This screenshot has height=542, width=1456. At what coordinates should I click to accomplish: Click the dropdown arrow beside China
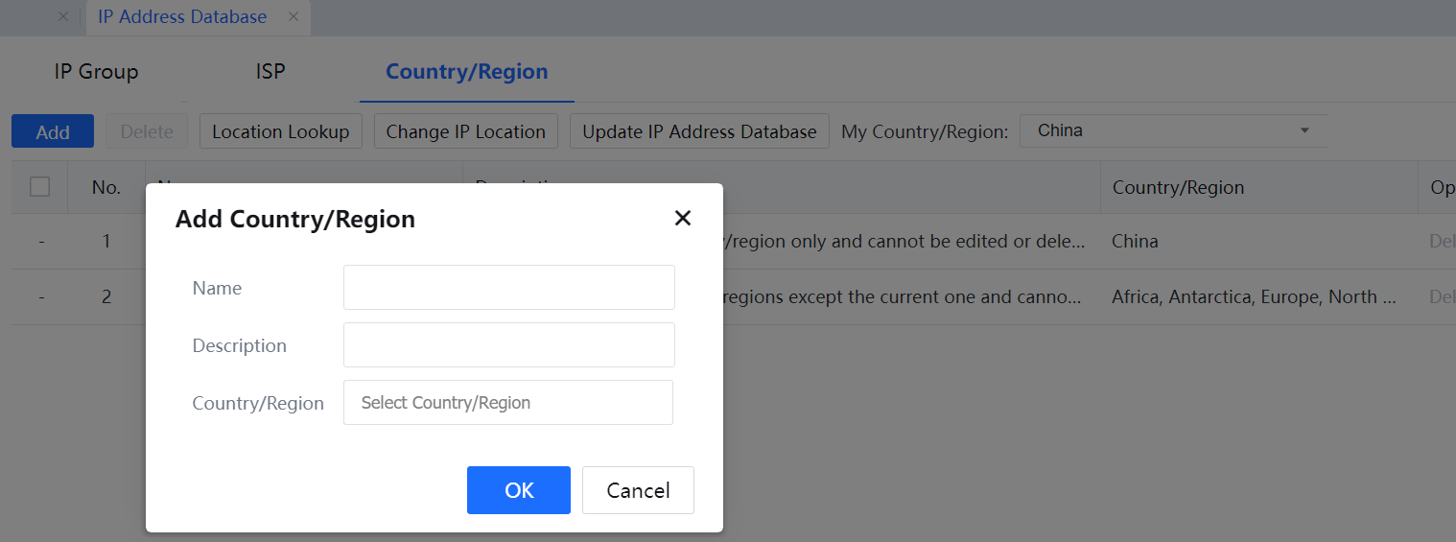(1303, 131)
